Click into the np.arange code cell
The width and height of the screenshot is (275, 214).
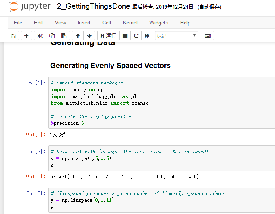pos(158,158)
